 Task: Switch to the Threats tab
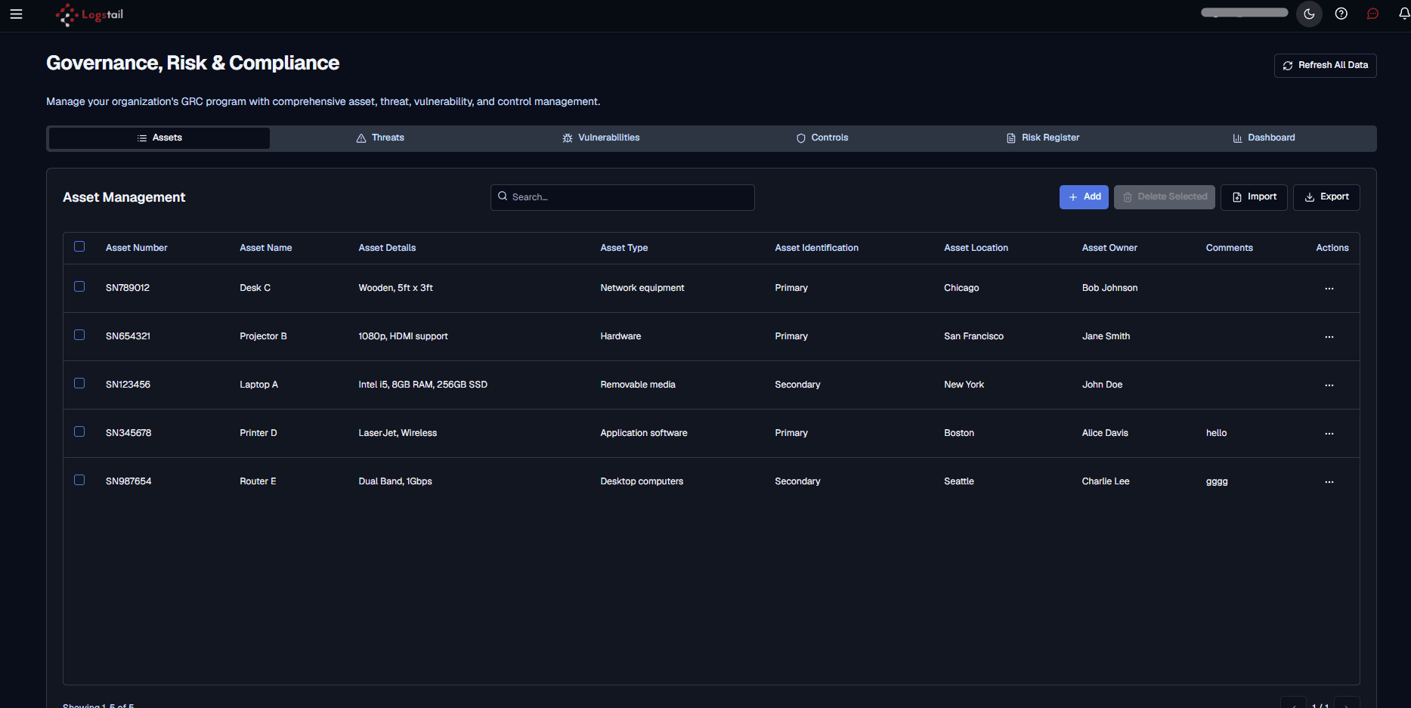click(380, 138)
